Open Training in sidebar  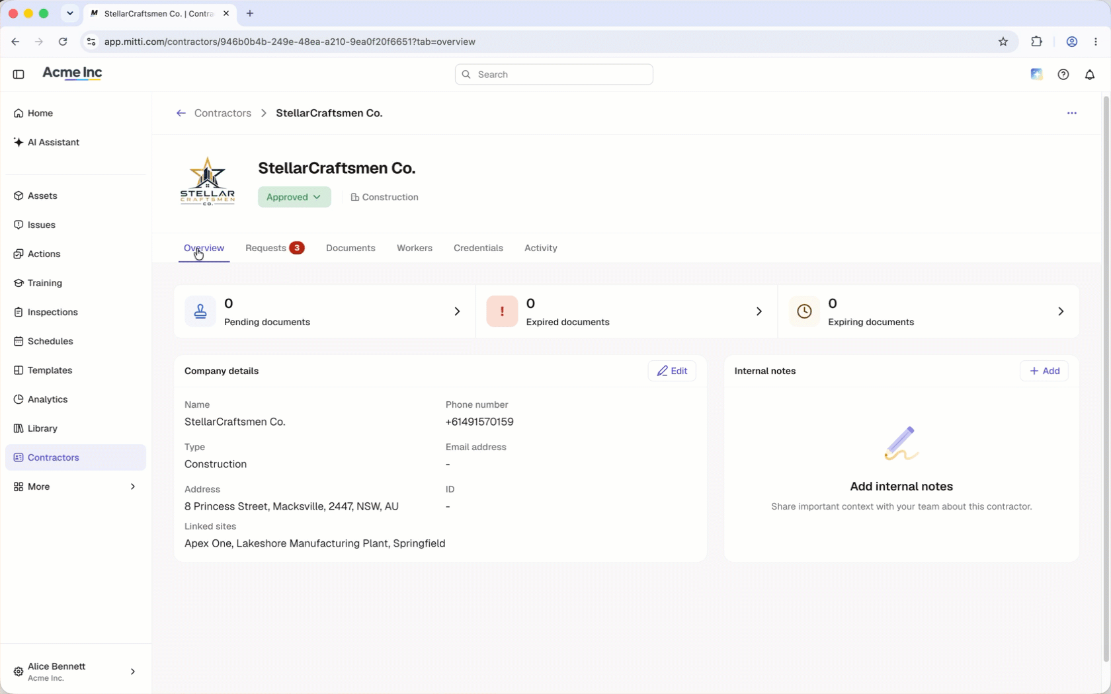pyautogui.click(x=75, y=283)
